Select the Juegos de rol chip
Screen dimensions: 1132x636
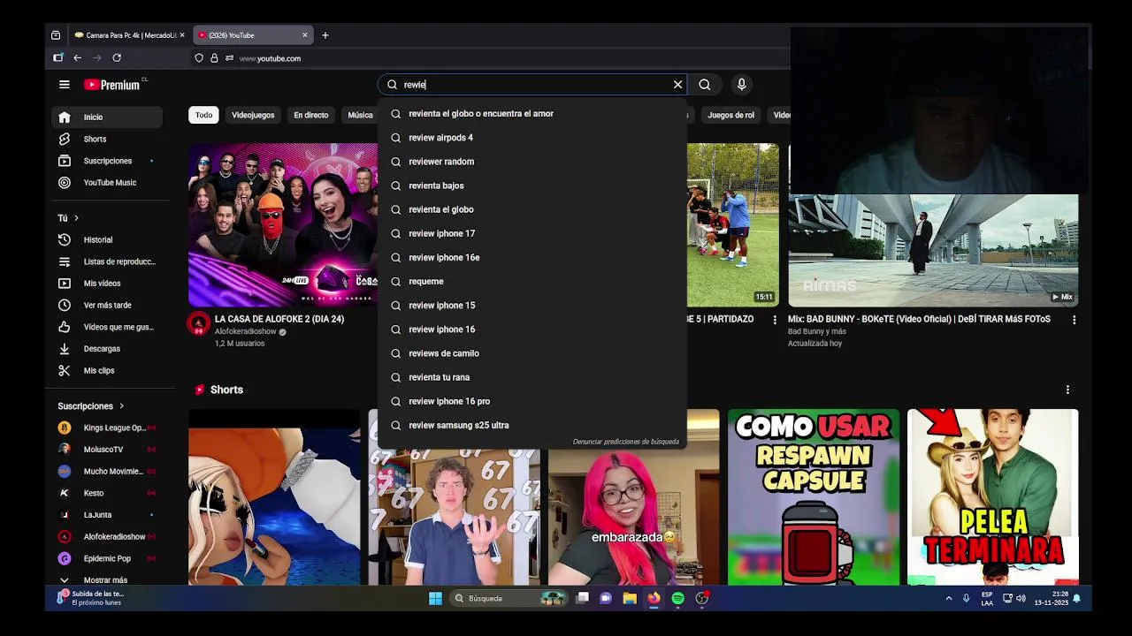730,115
